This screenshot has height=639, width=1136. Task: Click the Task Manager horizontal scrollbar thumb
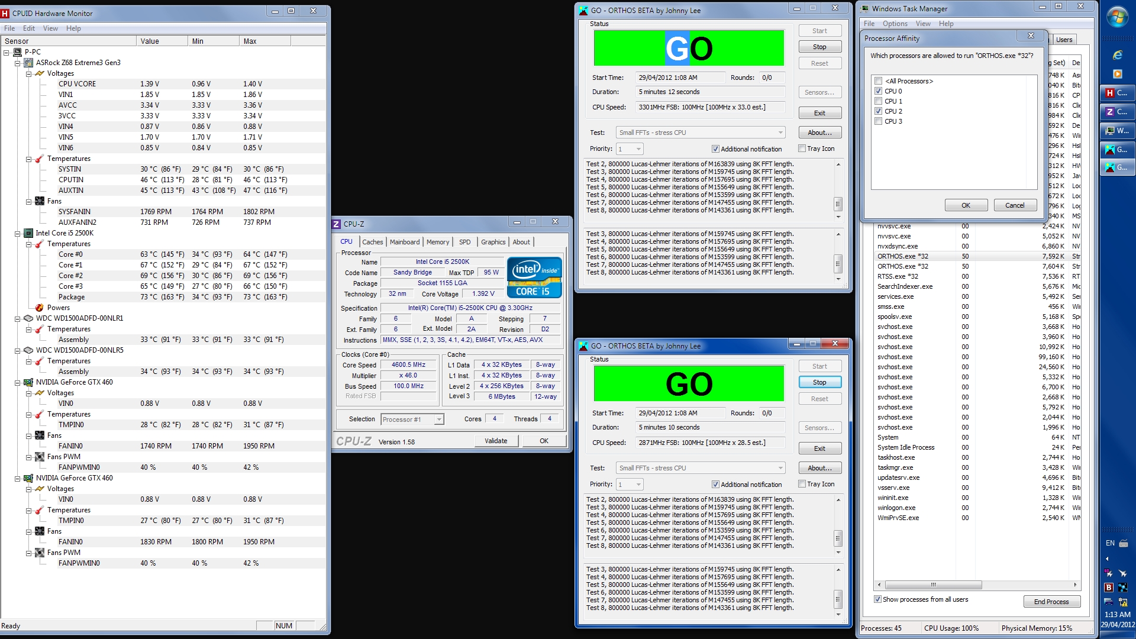[933, 585]
